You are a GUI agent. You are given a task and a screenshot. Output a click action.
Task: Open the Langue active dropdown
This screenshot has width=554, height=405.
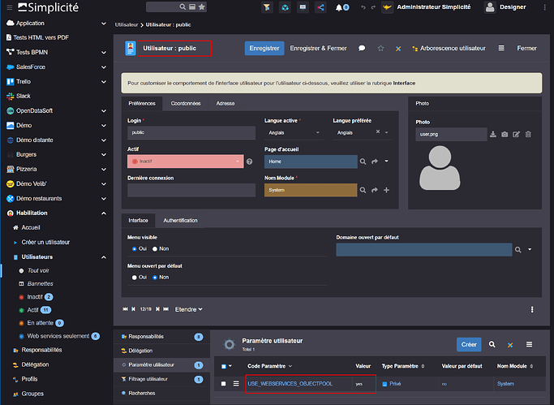tap(294, 133)
